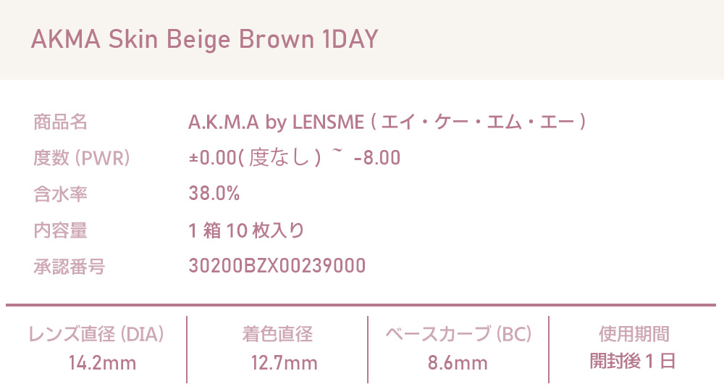The width and height of the screenshot is (724, 392).
Task: Select approval number 30200BZX00239000
Action: 277,267
